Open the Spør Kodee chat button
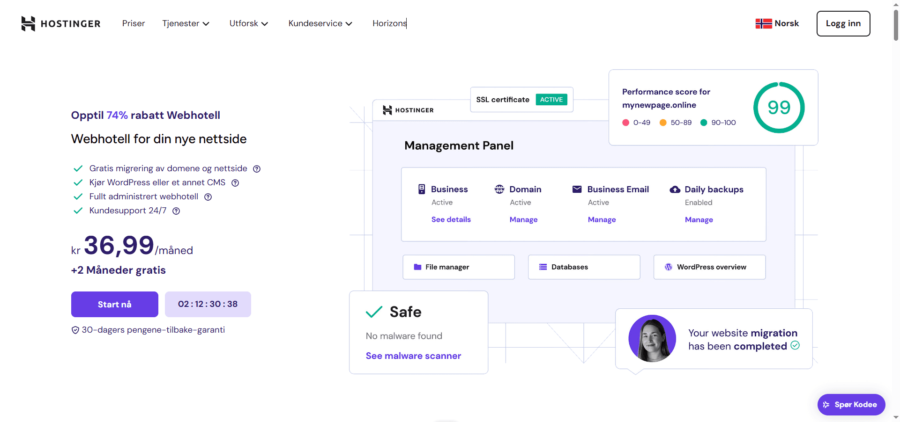 pos(851,405)
